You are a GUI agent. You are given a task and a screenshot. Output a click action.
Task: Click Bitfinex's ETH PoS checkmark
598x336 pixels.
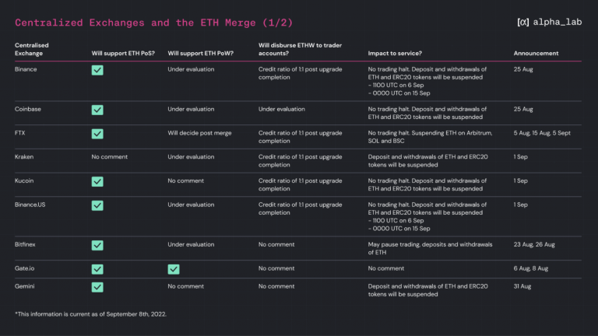click(x=97, y=245)
